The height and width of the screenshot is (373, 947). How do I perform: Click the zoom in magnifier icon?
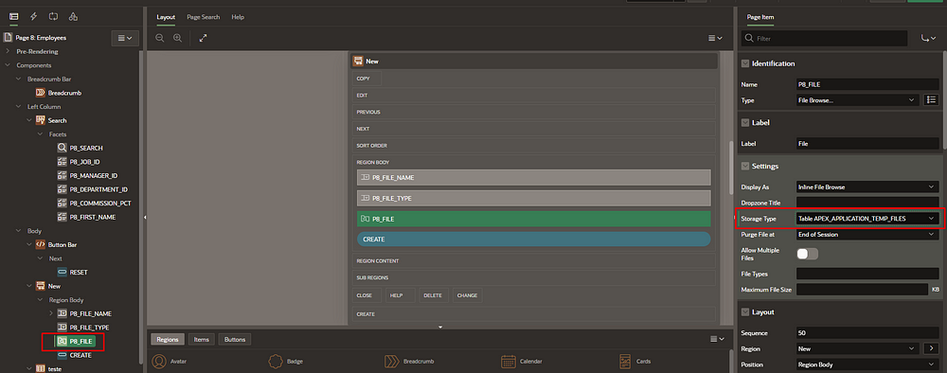point(178,38)
